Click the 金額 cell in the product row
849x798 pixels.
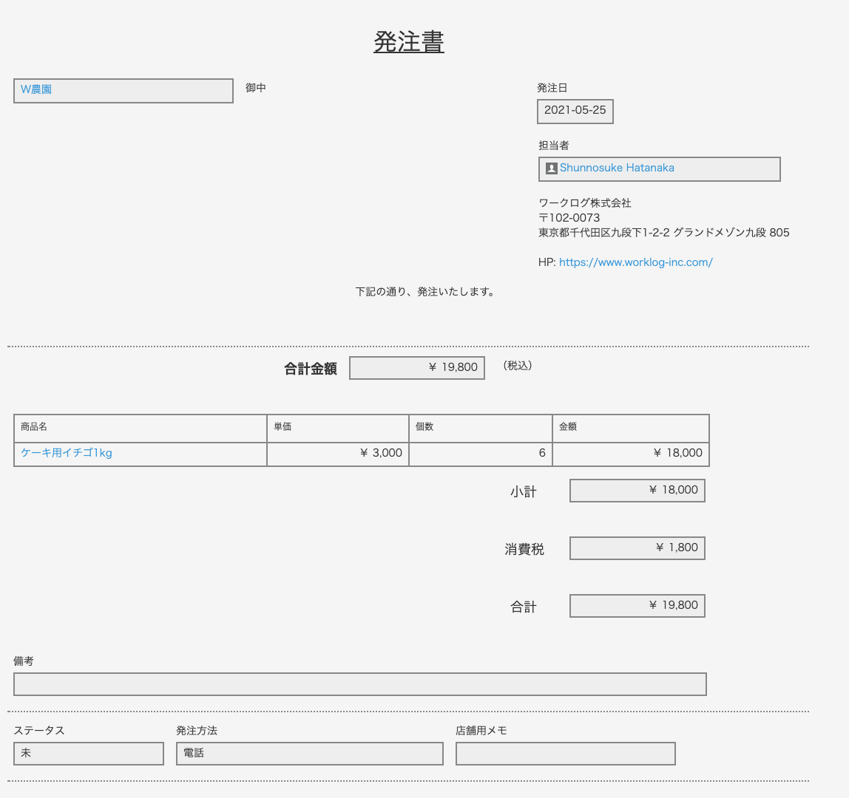[x=630, y=454]
